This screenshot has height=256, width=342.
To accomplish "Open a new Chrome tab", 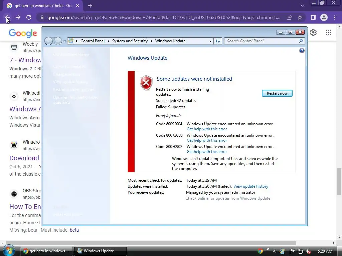I will 90,6.
